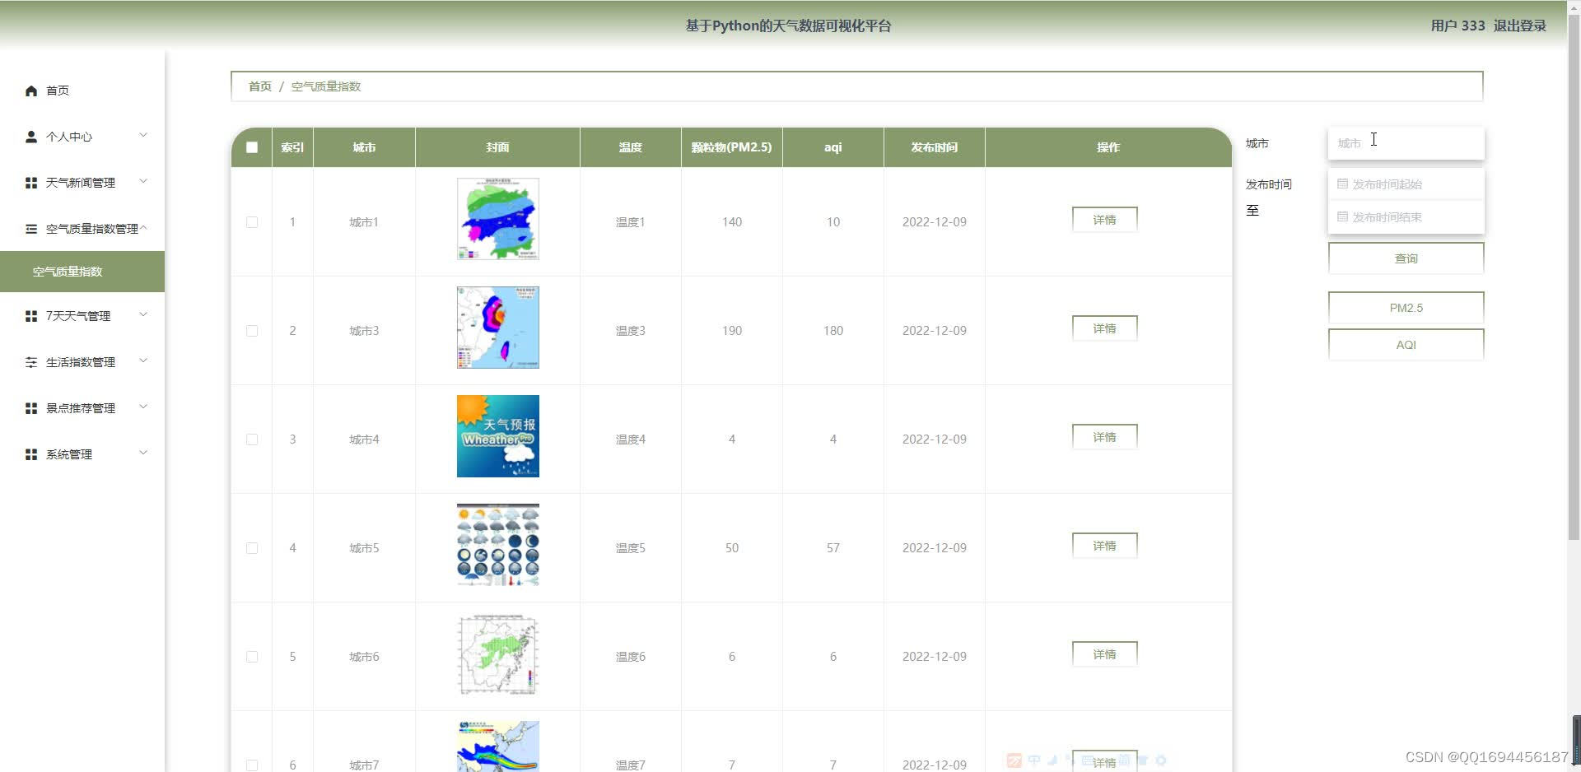The width and height of the screenshot is (1581, 772).
Task: Click 详情 button for 城市1 row
Action: [x=1104, y=220]
